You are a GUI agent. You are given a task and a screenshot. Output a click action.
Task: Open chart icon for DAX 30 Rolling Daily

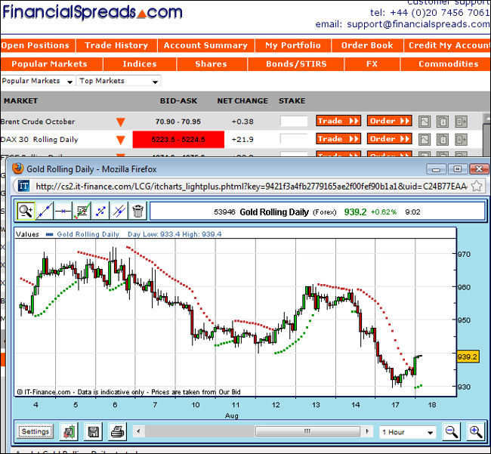425,139
